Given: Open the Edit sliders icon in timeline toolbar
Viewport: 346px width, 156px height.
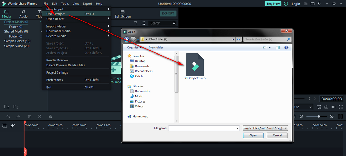Looking at the screenshot, I should 50,116.
